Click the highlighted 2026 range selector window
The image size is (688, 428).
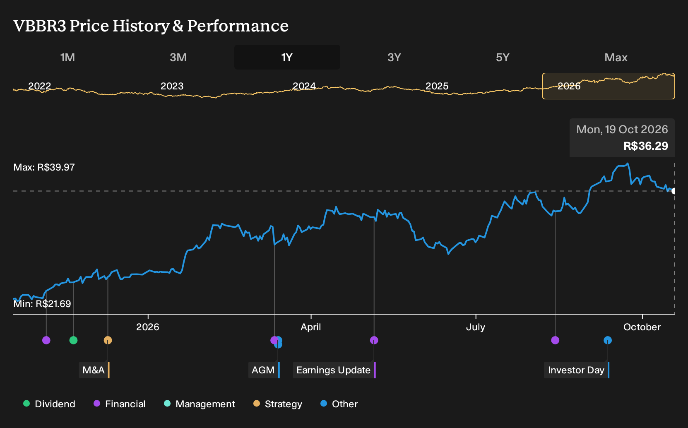coord(609,86)
